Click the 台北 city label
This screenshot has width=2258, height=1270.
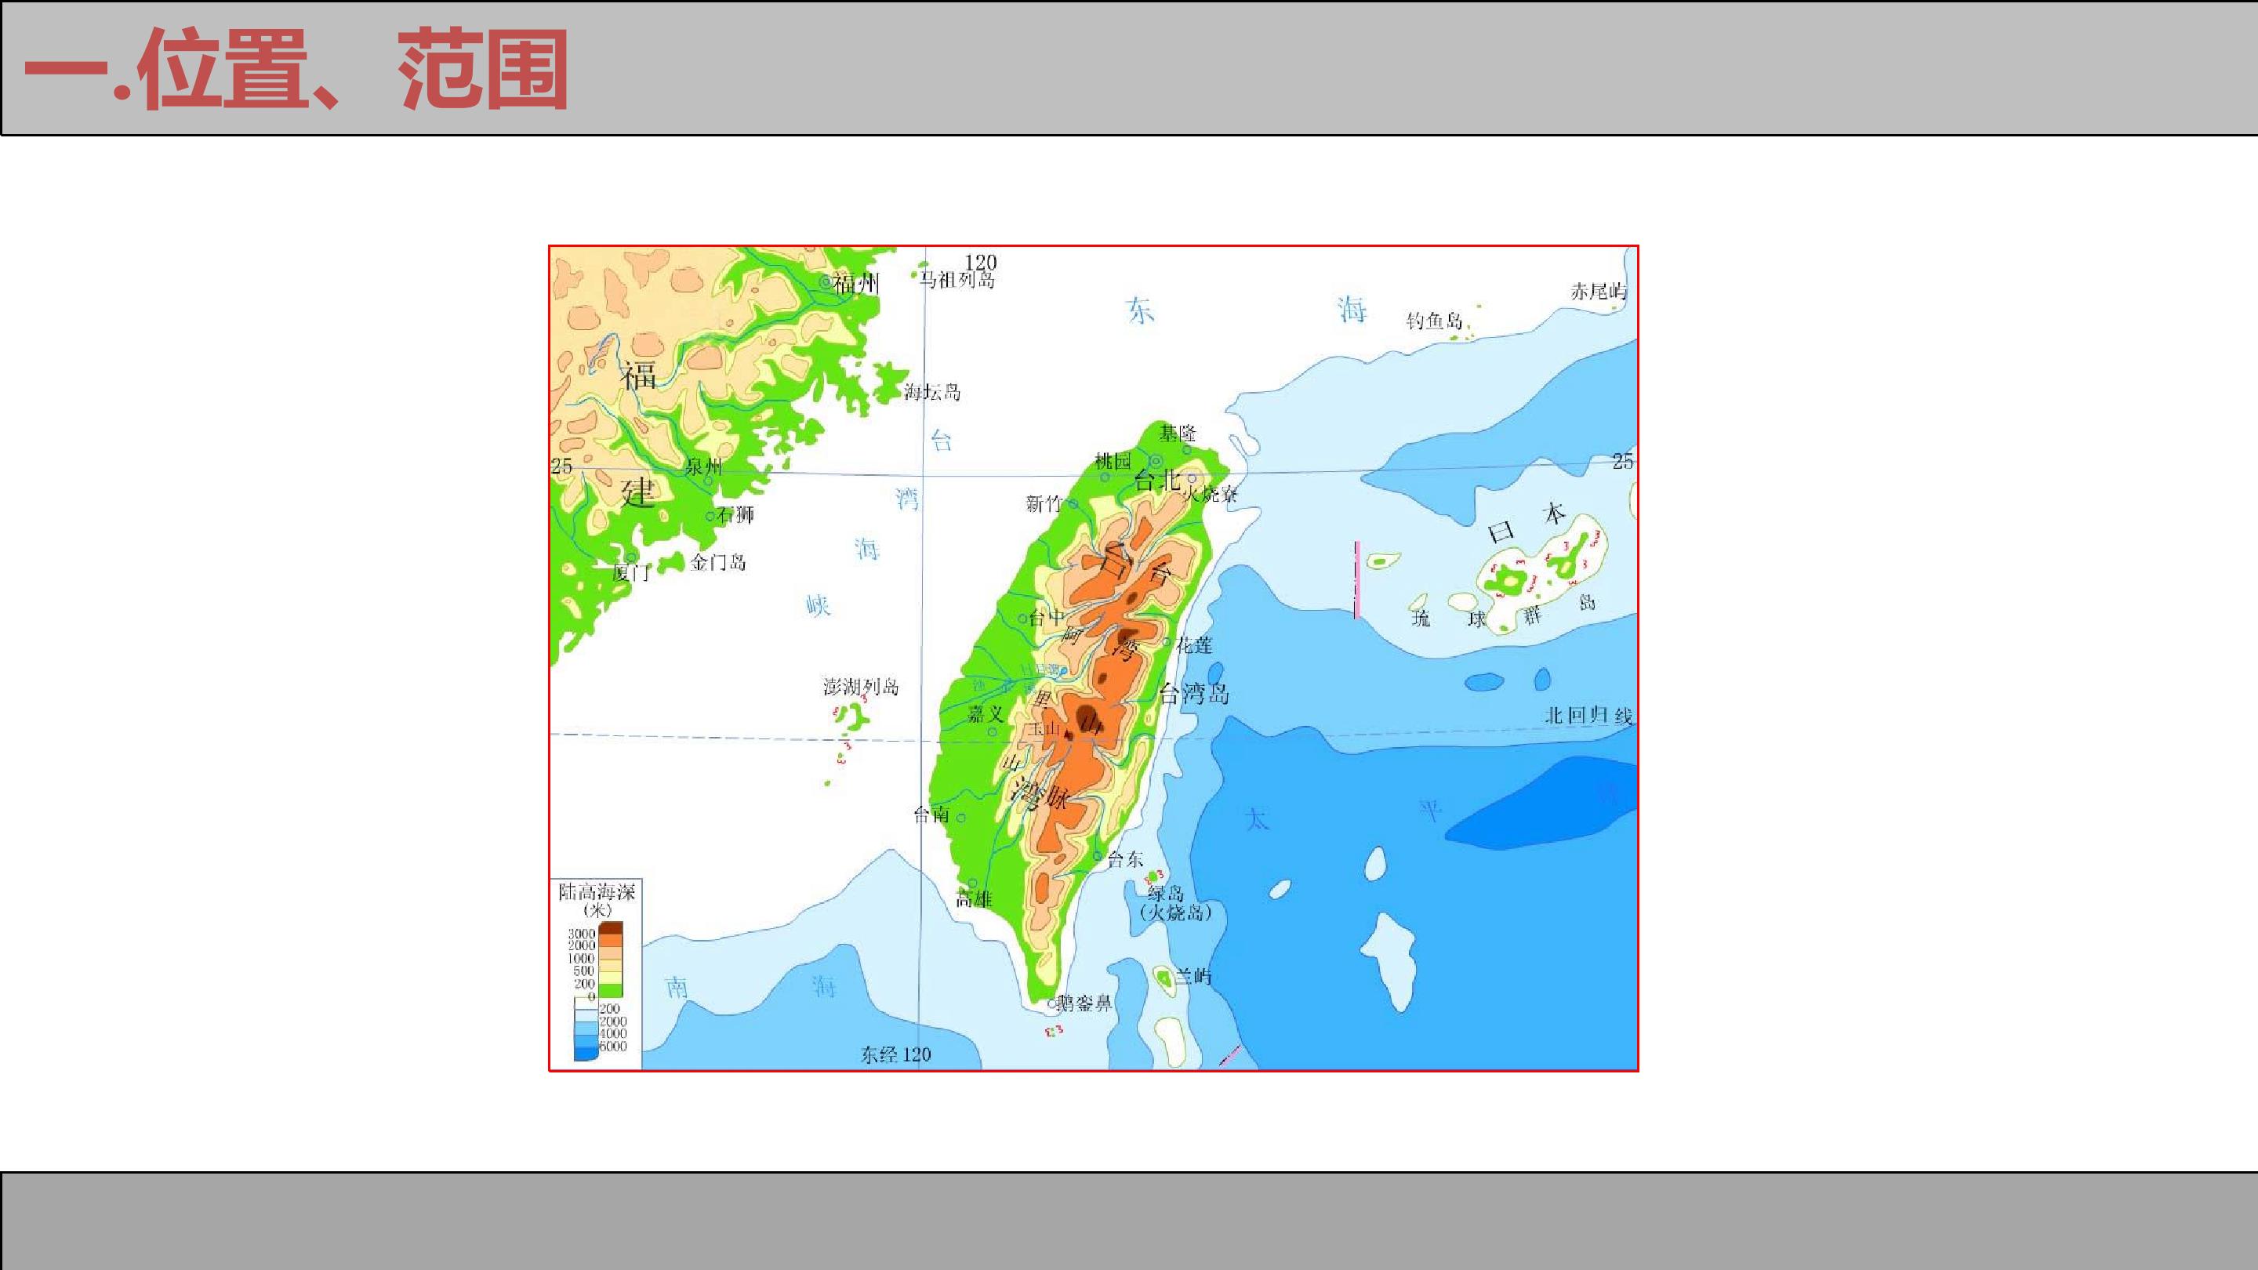[1157, 481]
